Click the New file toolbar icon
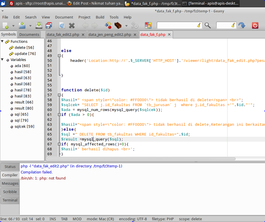Viewport: 265px width, 222px height. click(5, 26)
